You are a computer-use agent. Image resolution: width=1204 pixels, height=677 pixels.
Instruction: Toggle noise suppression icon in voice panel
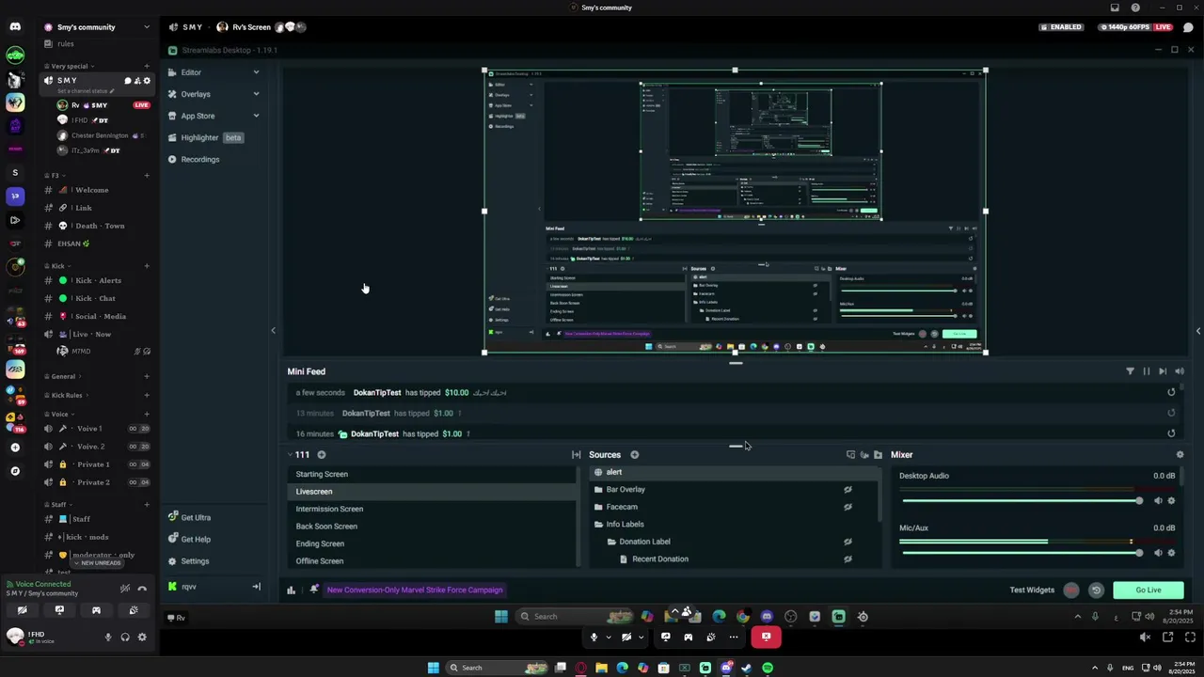coord(124,589)
